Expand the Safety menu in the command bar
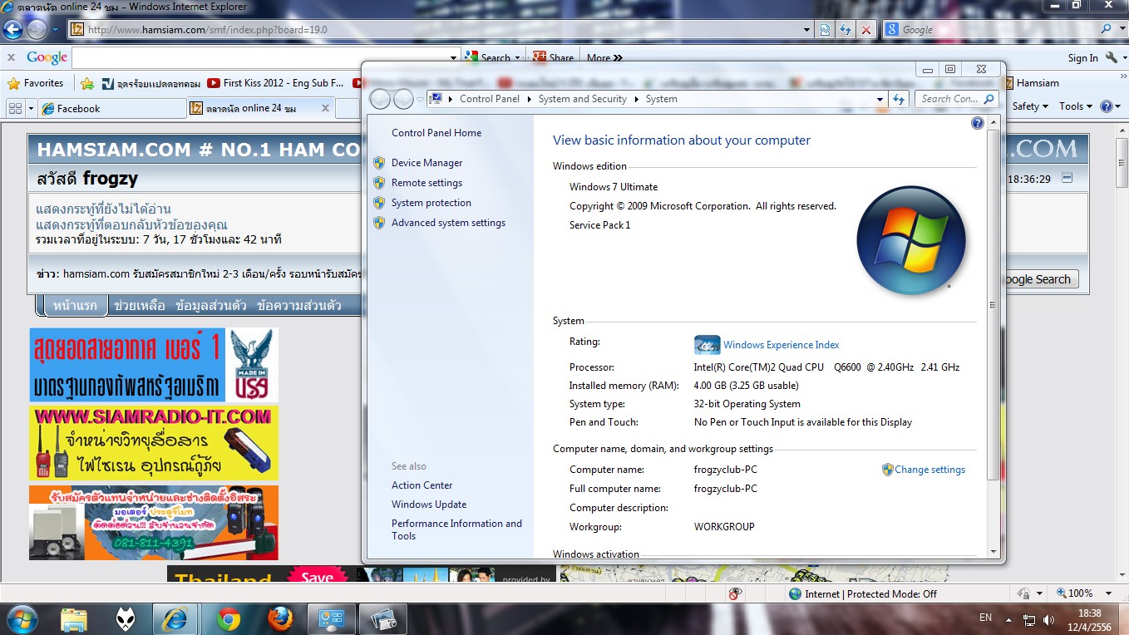Screen dimensions: 1129x635 (x=1030, y=106)
